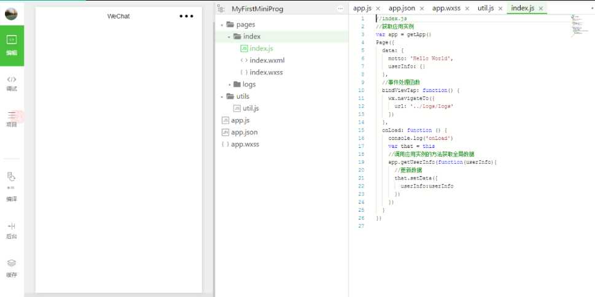Image resolution: width=595 pixels, height=297 pixels.
Task: Close the app.js editor tab
Action: pyautogui.click(x=378, y=9)
